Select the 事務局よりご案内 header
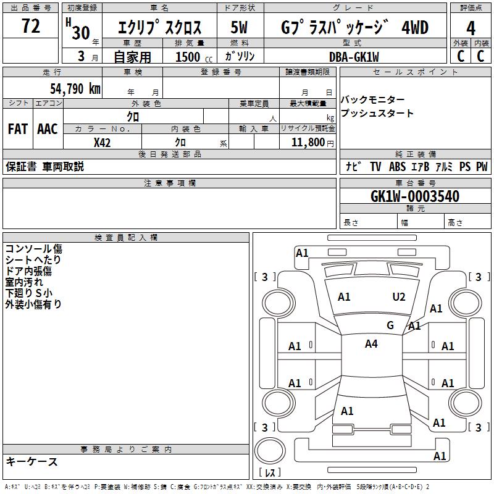The width and height of the screenshot is (494, 494). tap(126, 450)
